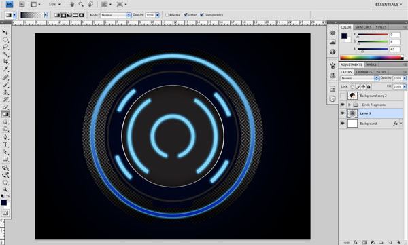Screen dimensions: 408x245
Task: Hide Layer 3 visibility eye
Action: tap(343, 113)
